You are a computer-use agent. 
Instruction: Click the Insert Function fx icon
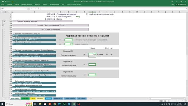pyautogui.click(x=39, y=9)
